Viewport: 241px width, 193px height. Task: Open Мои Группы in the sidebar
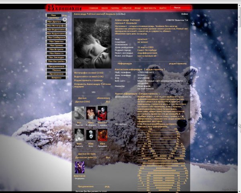tap(56, 45)
